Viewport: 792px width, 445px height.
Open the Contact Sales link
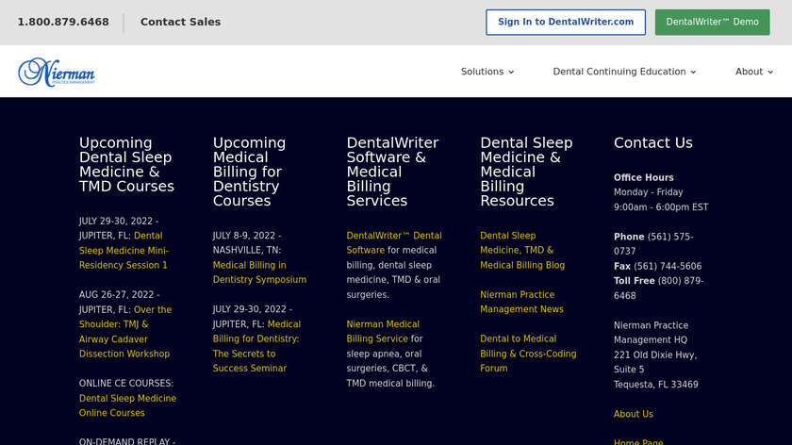click(x=180, y=23)
